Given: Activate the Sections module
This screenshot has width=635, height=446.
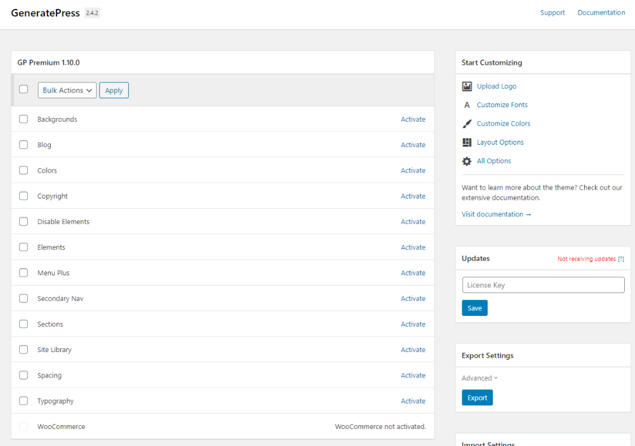Looking at the screenshot, I should (413, 324).
